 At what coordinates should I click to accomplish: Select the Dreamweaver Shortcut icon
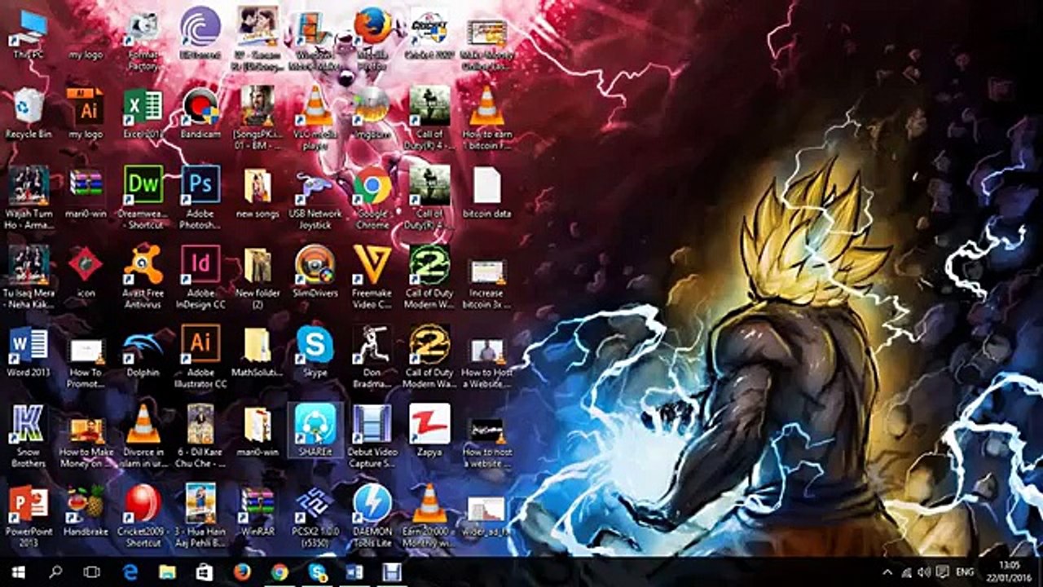143,197
